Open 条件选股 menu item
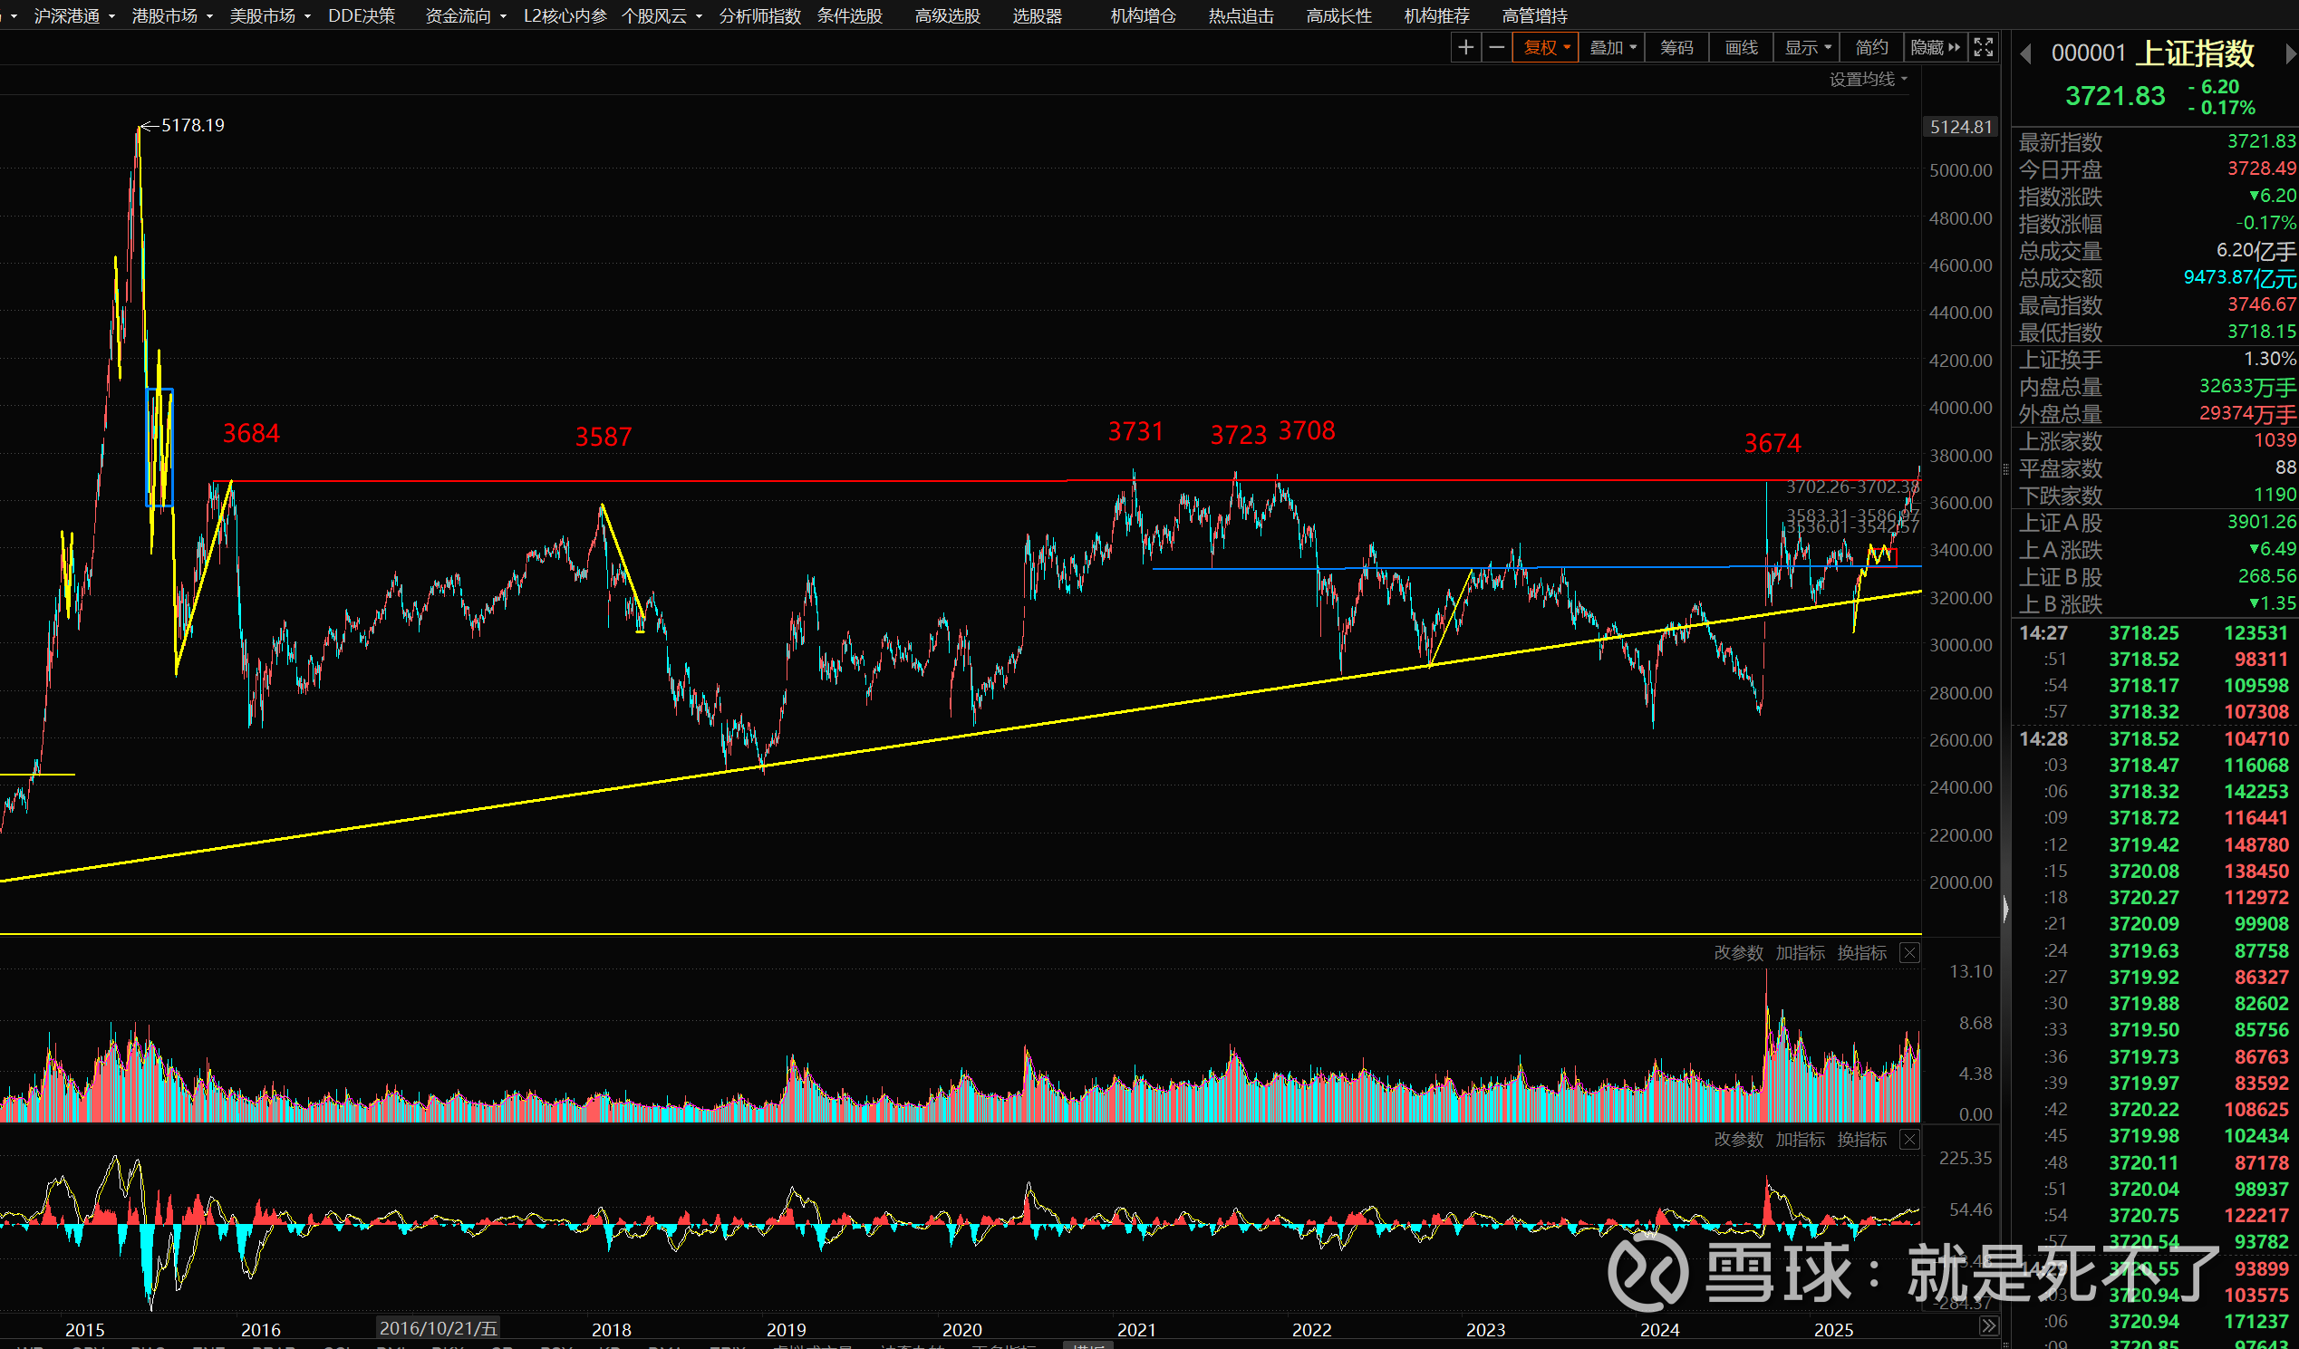2299x1349 pixels. [849, 15]
